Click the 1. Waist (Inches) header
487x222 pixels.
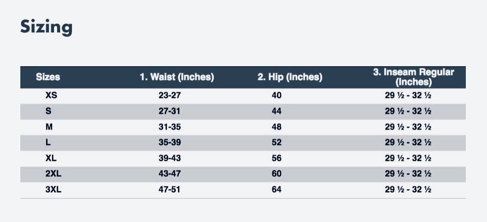tap(177, 77)
